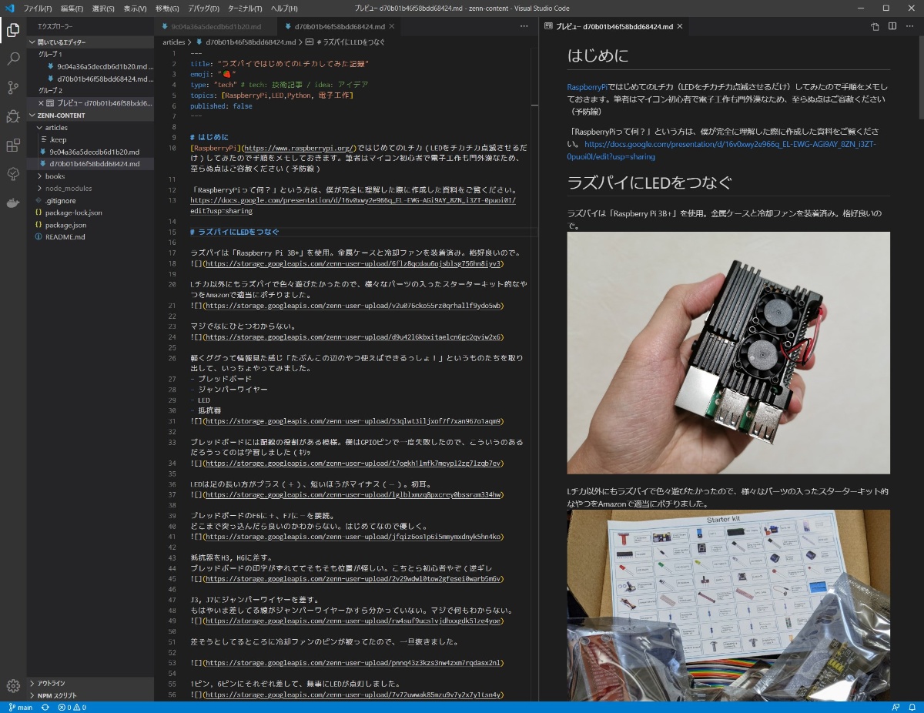This screenshot has height=713, width=924.
Task: Place cursor on '# はじめに' editor line
Action: pos(209,137)
